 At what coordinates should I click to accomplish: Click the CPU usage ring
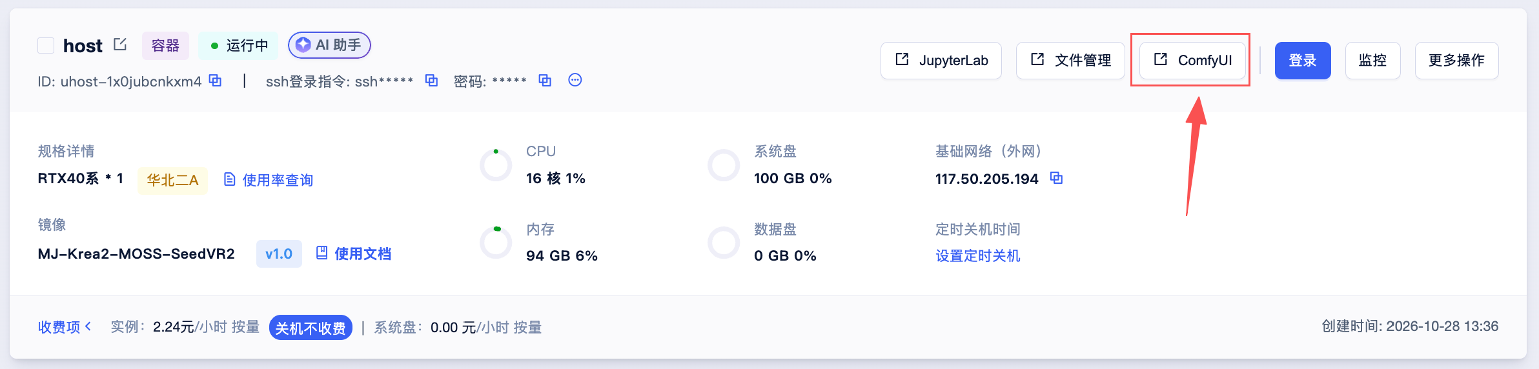496,165
